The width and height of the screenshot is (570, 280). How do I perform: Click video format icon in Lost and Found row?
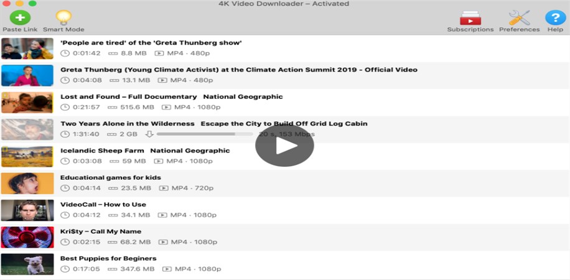coord(166,107)
